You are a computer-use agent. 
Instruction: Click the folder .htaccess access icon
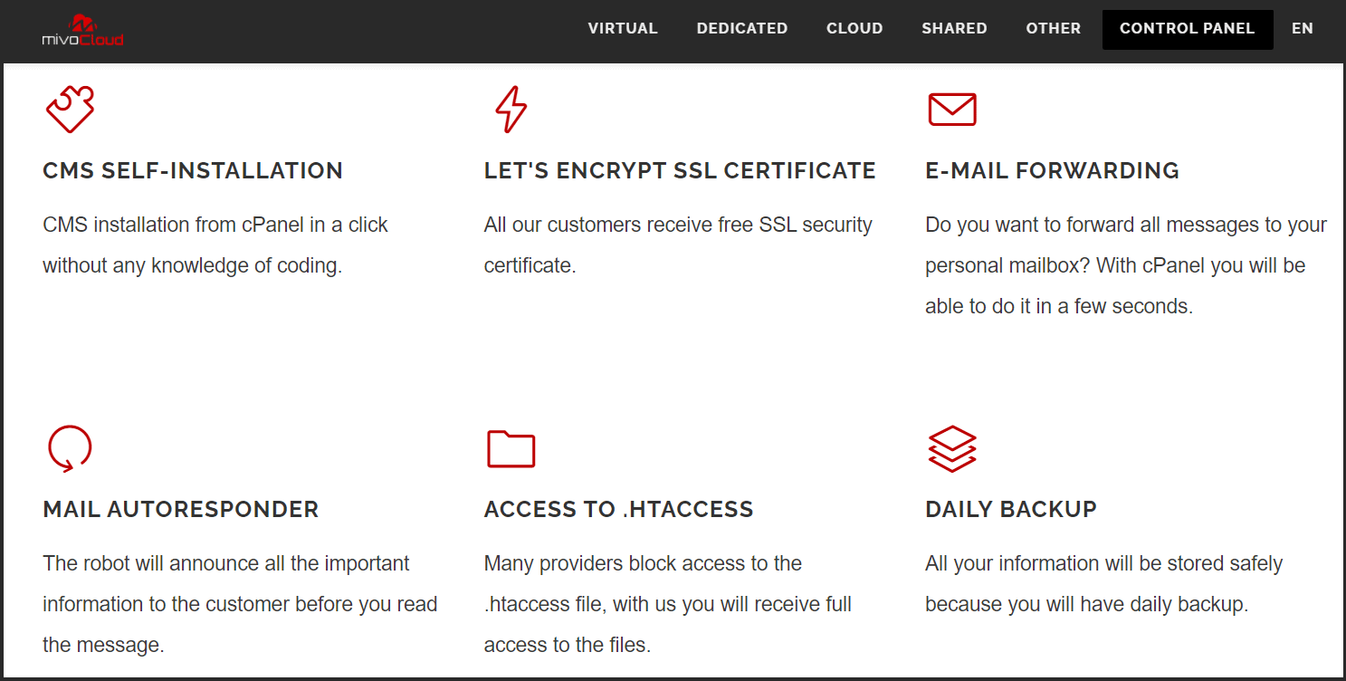pos(511,448)
